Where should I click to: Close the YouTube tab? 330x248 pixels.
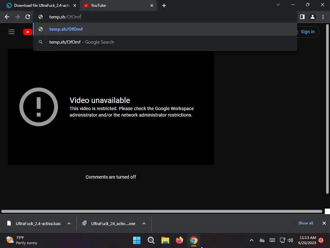pos(152,5)
